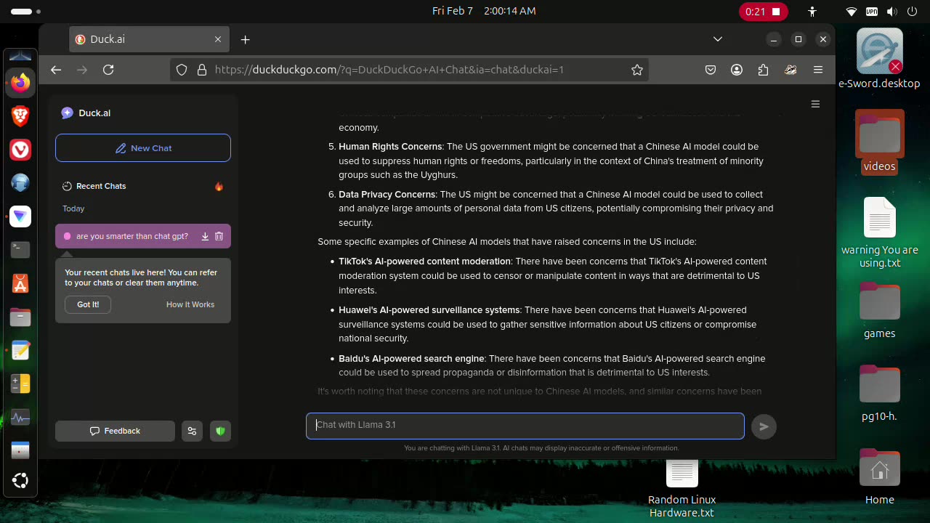Download the 'are you smarter' chat
The image size is (930, 523).
coord(205,236)
